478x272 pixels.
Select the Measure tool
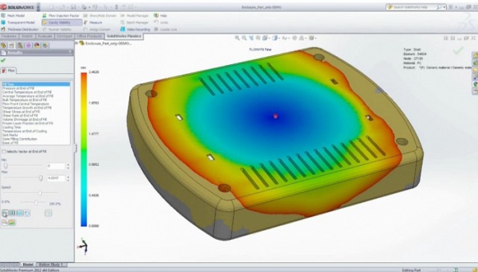click(93, 22)
